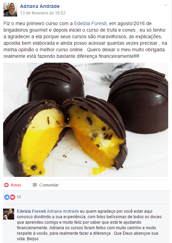Click the comment text ending with Beijos

coord(89,225)
